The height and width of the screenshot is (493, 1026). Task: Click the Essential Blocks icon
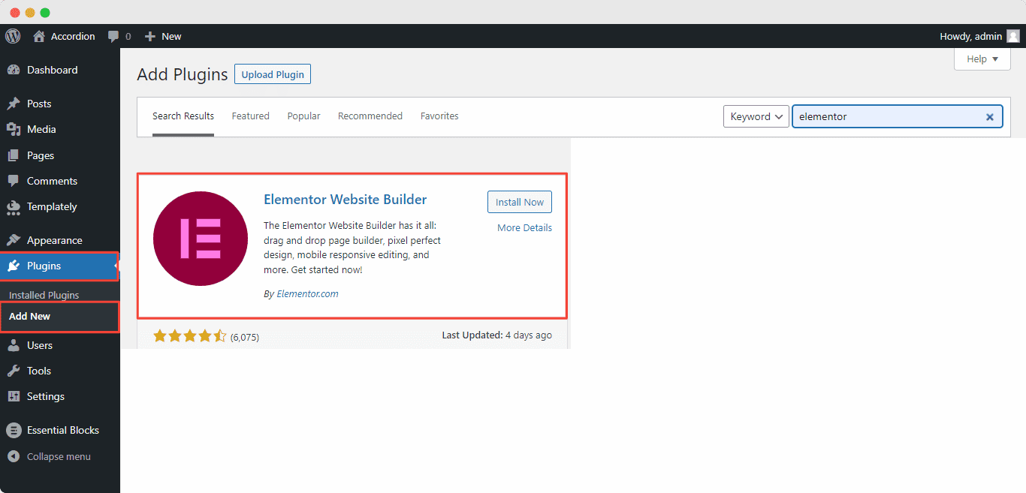tap(14, 430)
